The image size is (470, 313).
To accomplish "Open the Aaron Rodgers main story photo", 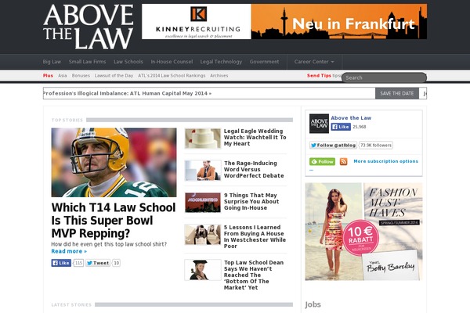I will pyautogui.click(x=114, y=162).
